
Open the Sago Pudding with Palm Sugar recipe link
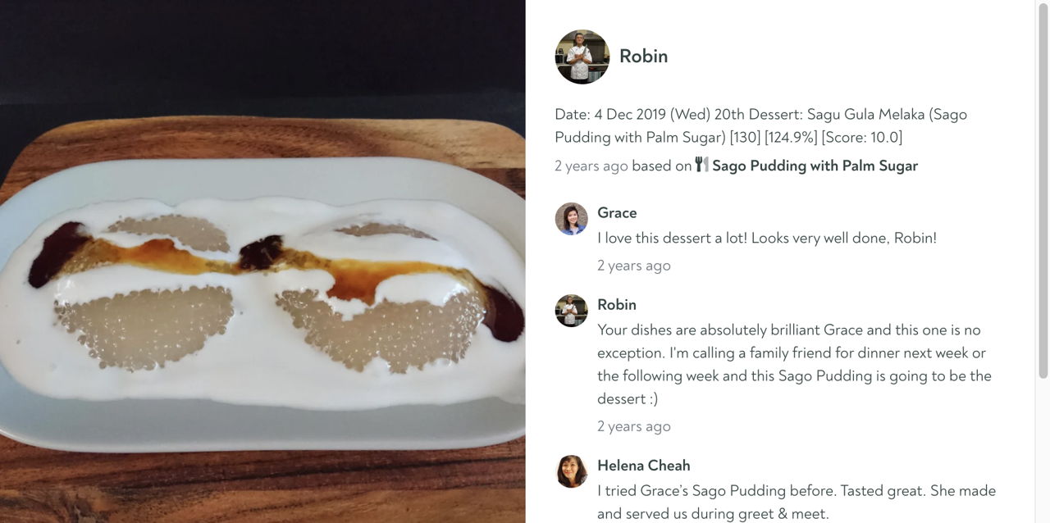click(815, 166)
